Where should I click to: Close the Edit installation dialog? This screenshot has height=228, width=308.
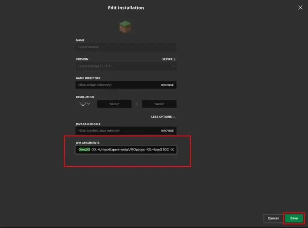click(300, 8)
